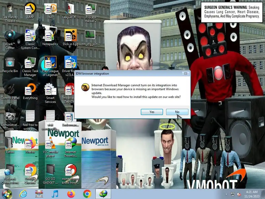Viewport: 265px width, 199px height.
Task: Select the tm_cfg_win... desktop icon
Action: tap(91, 38)
